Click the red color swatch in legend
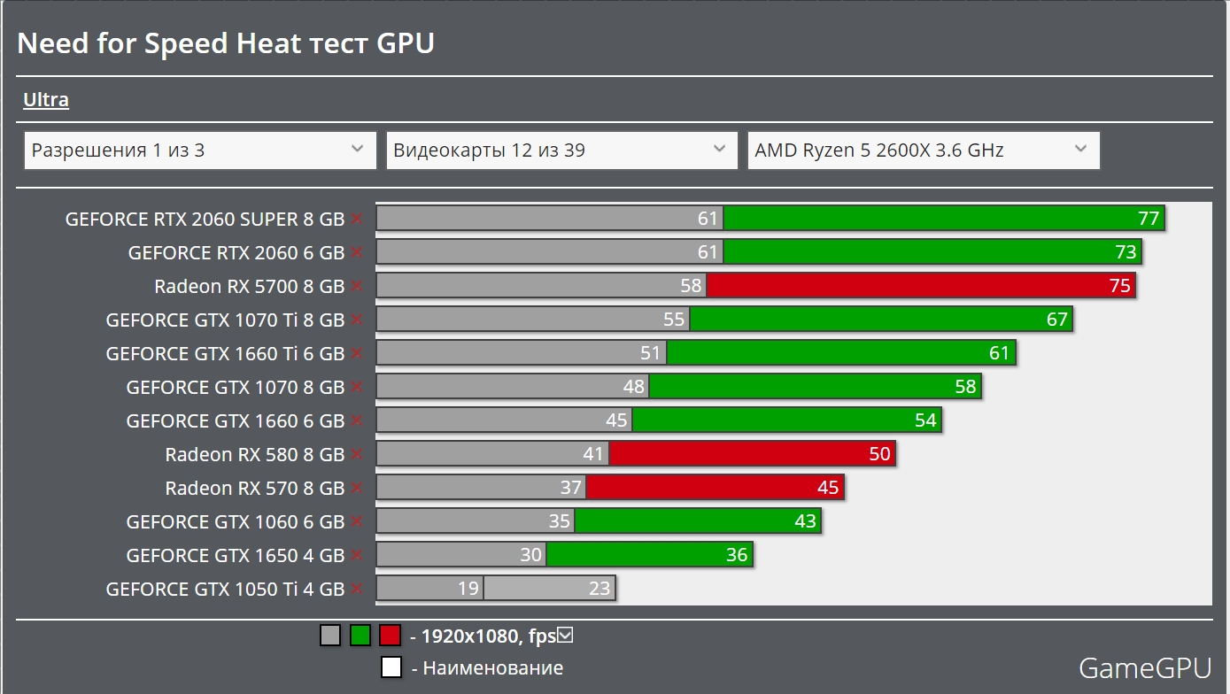1230x694 pixels. [x=390, y=636]
